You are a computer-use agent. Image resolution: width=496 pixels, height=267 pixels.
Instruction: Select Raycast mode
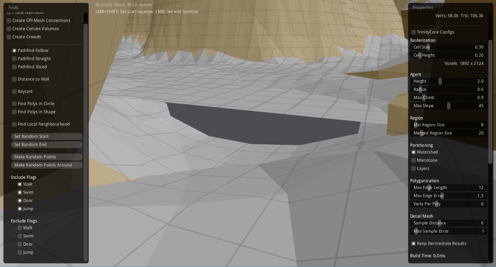pyautogui.click(x=22, y=91)
